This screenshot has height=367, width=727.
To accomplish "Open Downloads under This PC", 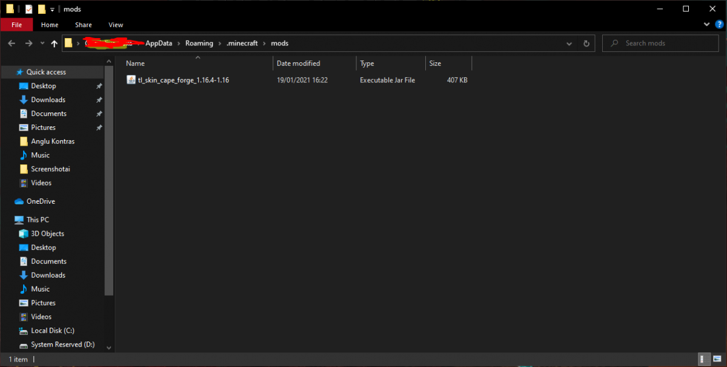I will pyautogui.click(x=48, y=276).
